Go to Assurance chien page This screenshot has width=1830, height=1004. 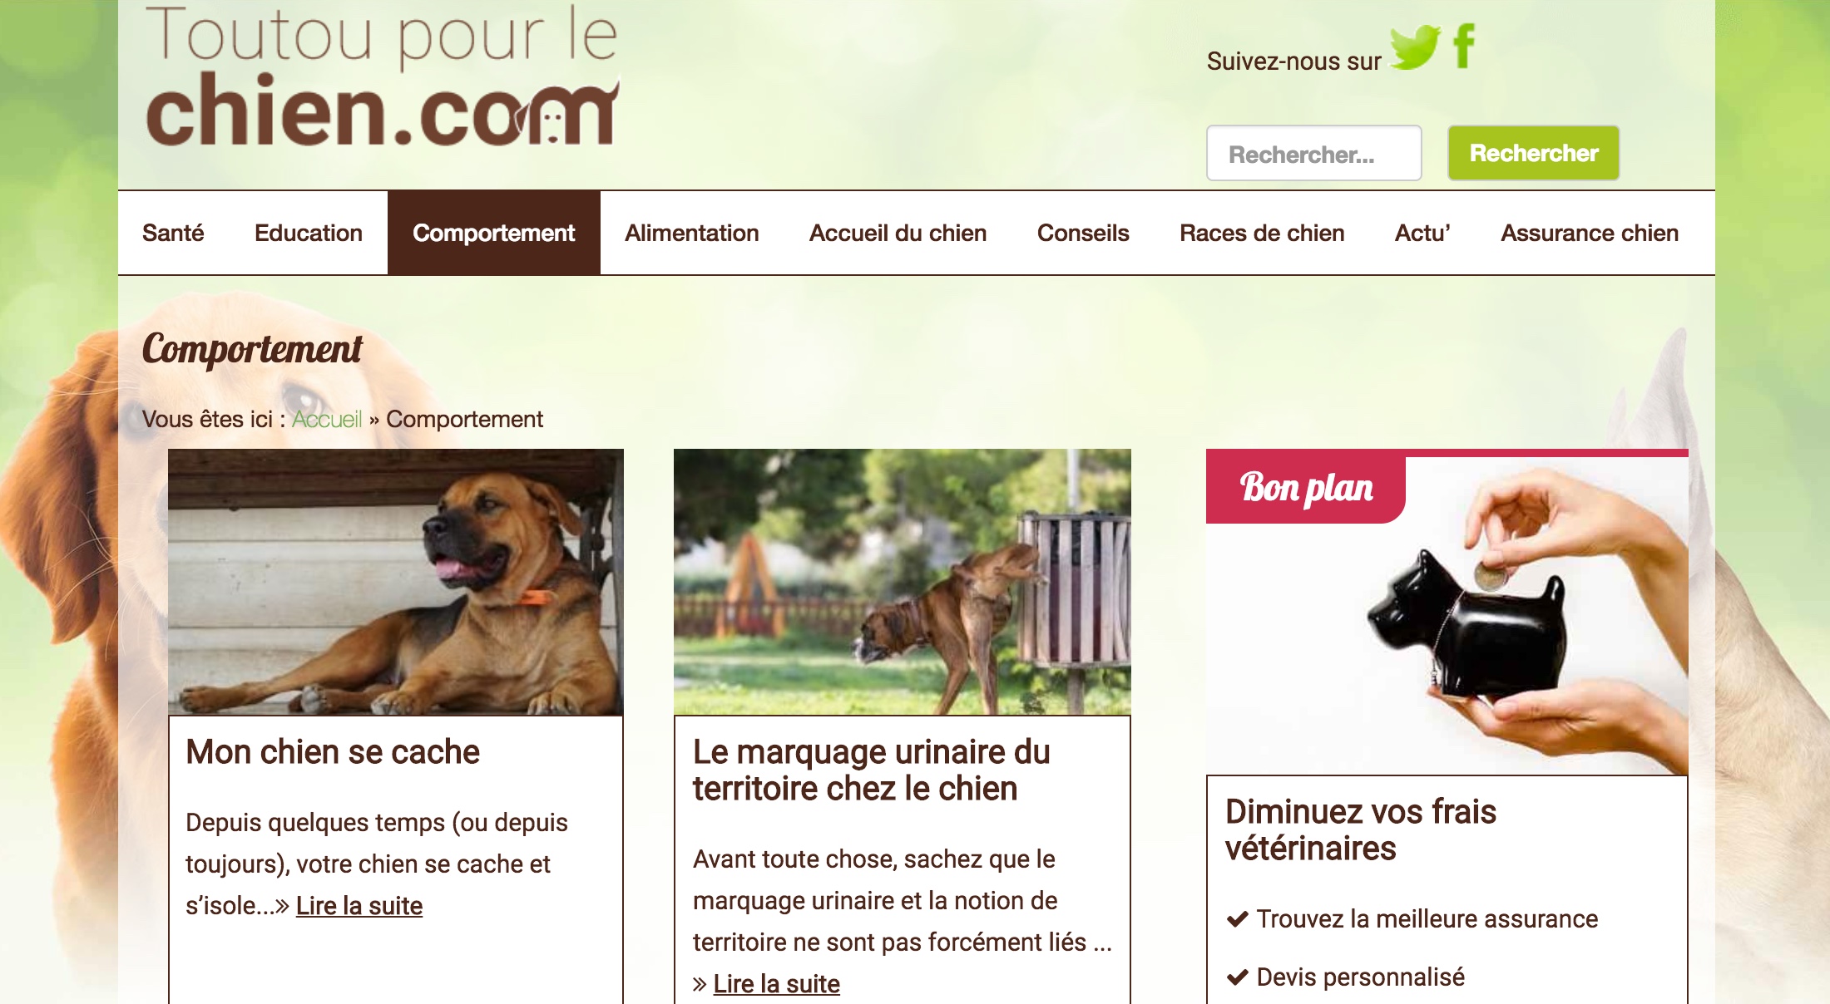1590,233
